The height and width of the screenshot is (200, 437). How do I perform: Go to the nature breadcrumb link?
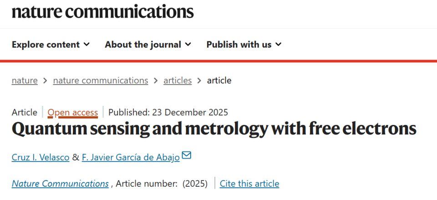(25, 80)
